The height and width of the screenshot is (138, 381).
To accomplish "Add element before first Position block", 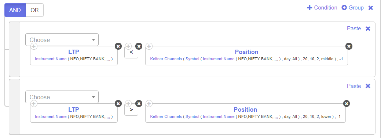I will coord(149,46).
